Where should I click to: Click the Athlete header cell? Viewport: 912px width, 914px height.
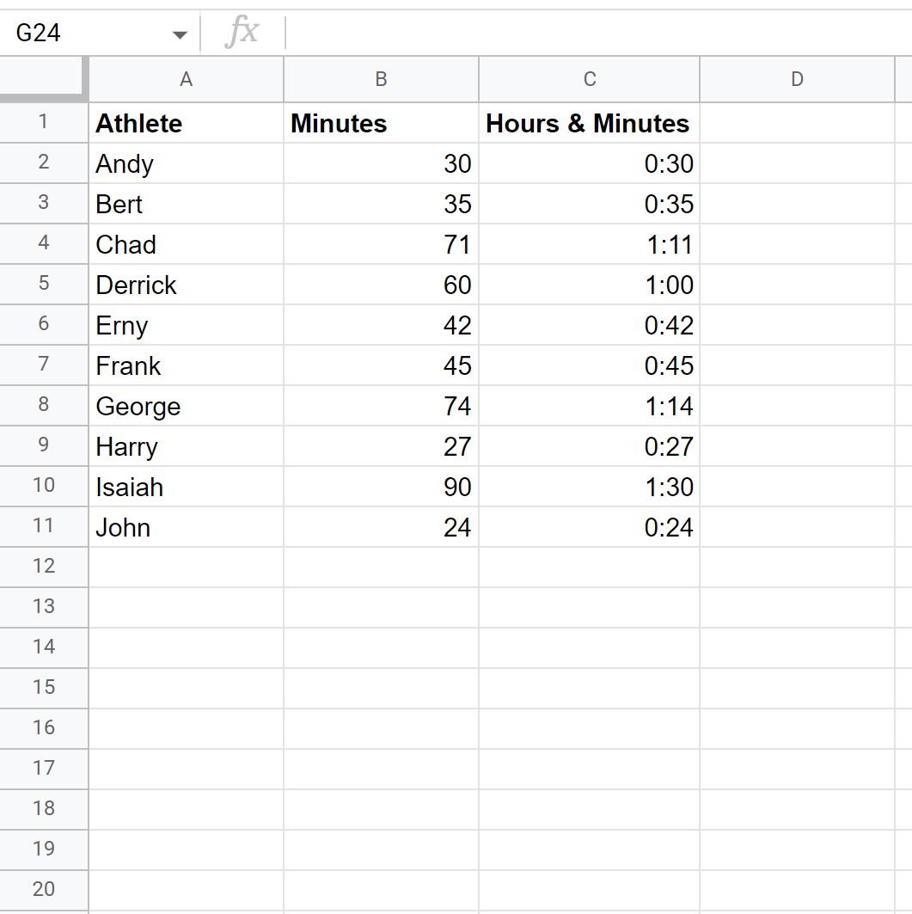click(186, 123)
